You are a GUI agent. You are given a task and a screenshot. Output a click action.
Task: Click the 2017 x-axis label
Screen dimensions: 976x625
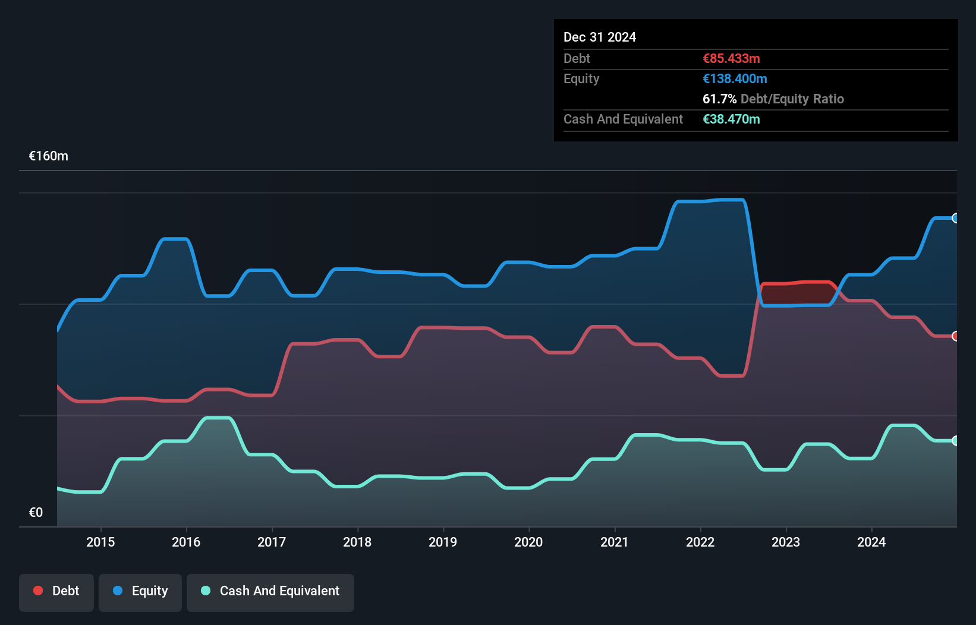click(272, 542)
